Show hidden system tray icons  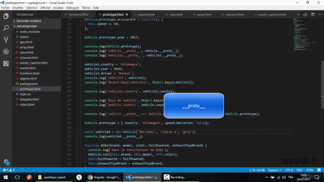pyautogui.click(x=267, y=177)
